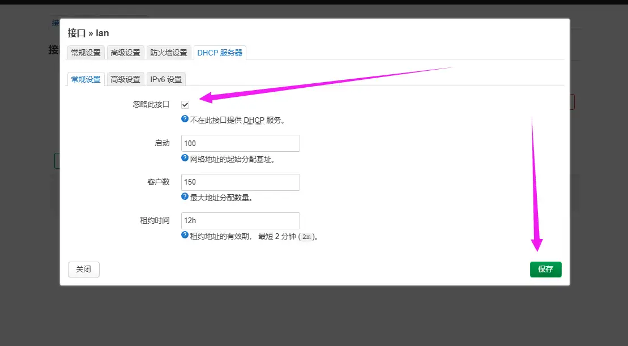
Task: Switch to the IPv6 设置 sub-tab
Action: [x=165, y=79]
